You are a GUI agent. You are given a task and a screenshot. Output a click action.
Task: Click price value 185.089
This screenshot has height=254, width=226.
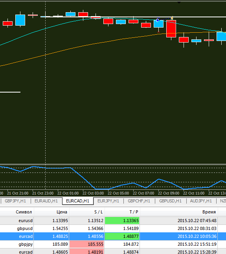pos(60,244)
